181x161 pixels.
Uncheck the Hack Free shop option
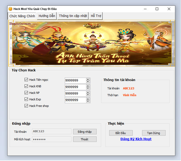(x=26, y=106)
